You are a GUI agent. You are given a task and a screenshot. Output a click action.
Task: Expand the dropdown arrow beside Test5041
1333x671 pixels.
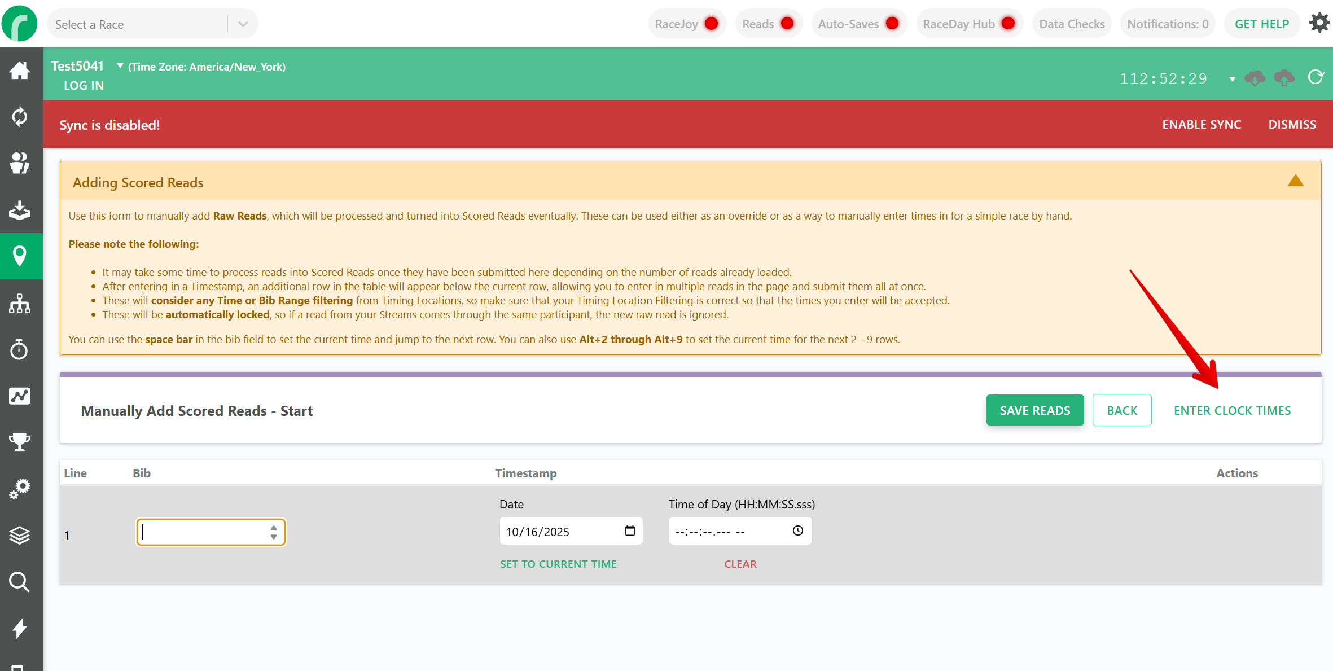pyautogui.click(x=120, y=66)
